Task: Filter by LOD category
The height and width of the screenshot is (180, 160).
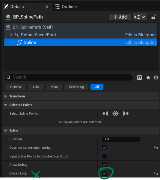Action: tap(36, 87)
